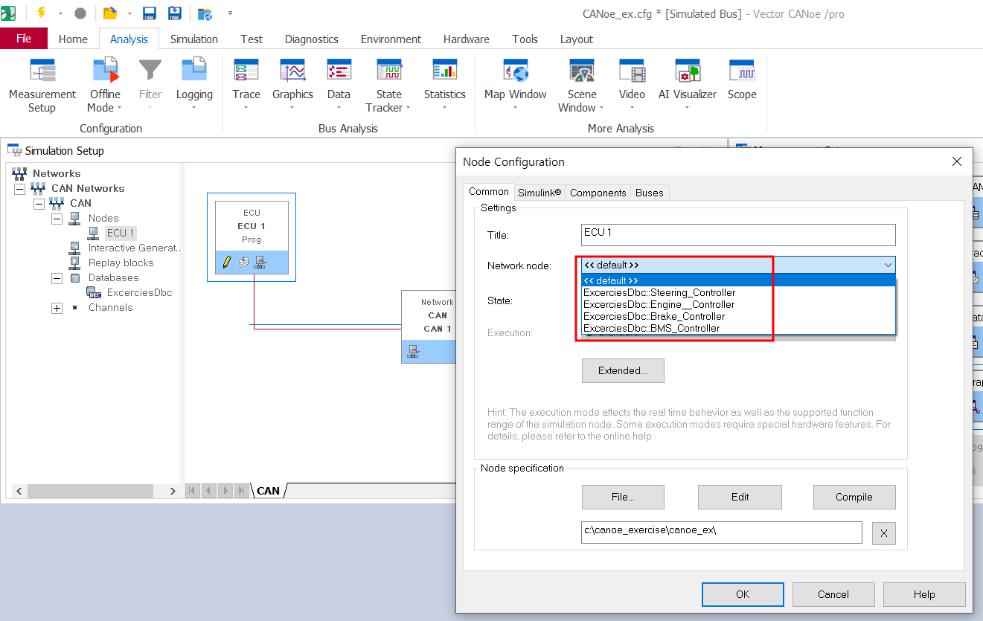Select ExcerciesDbc::Brake_Controller option

click(739, 316)
